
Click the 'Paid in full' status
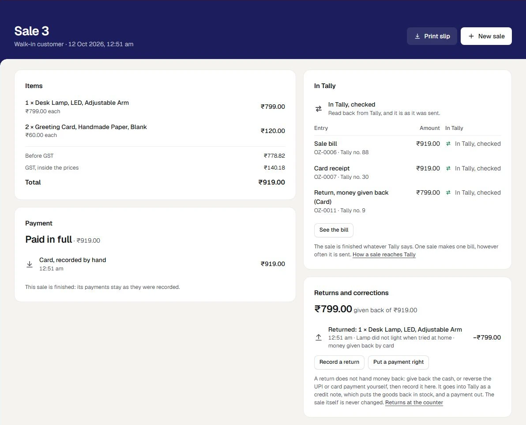[49, 240]
